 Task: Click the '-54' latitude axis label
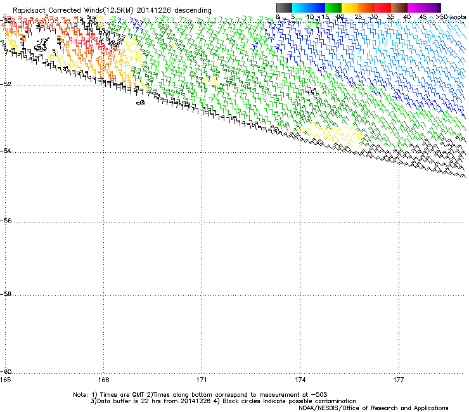[6, 150]
